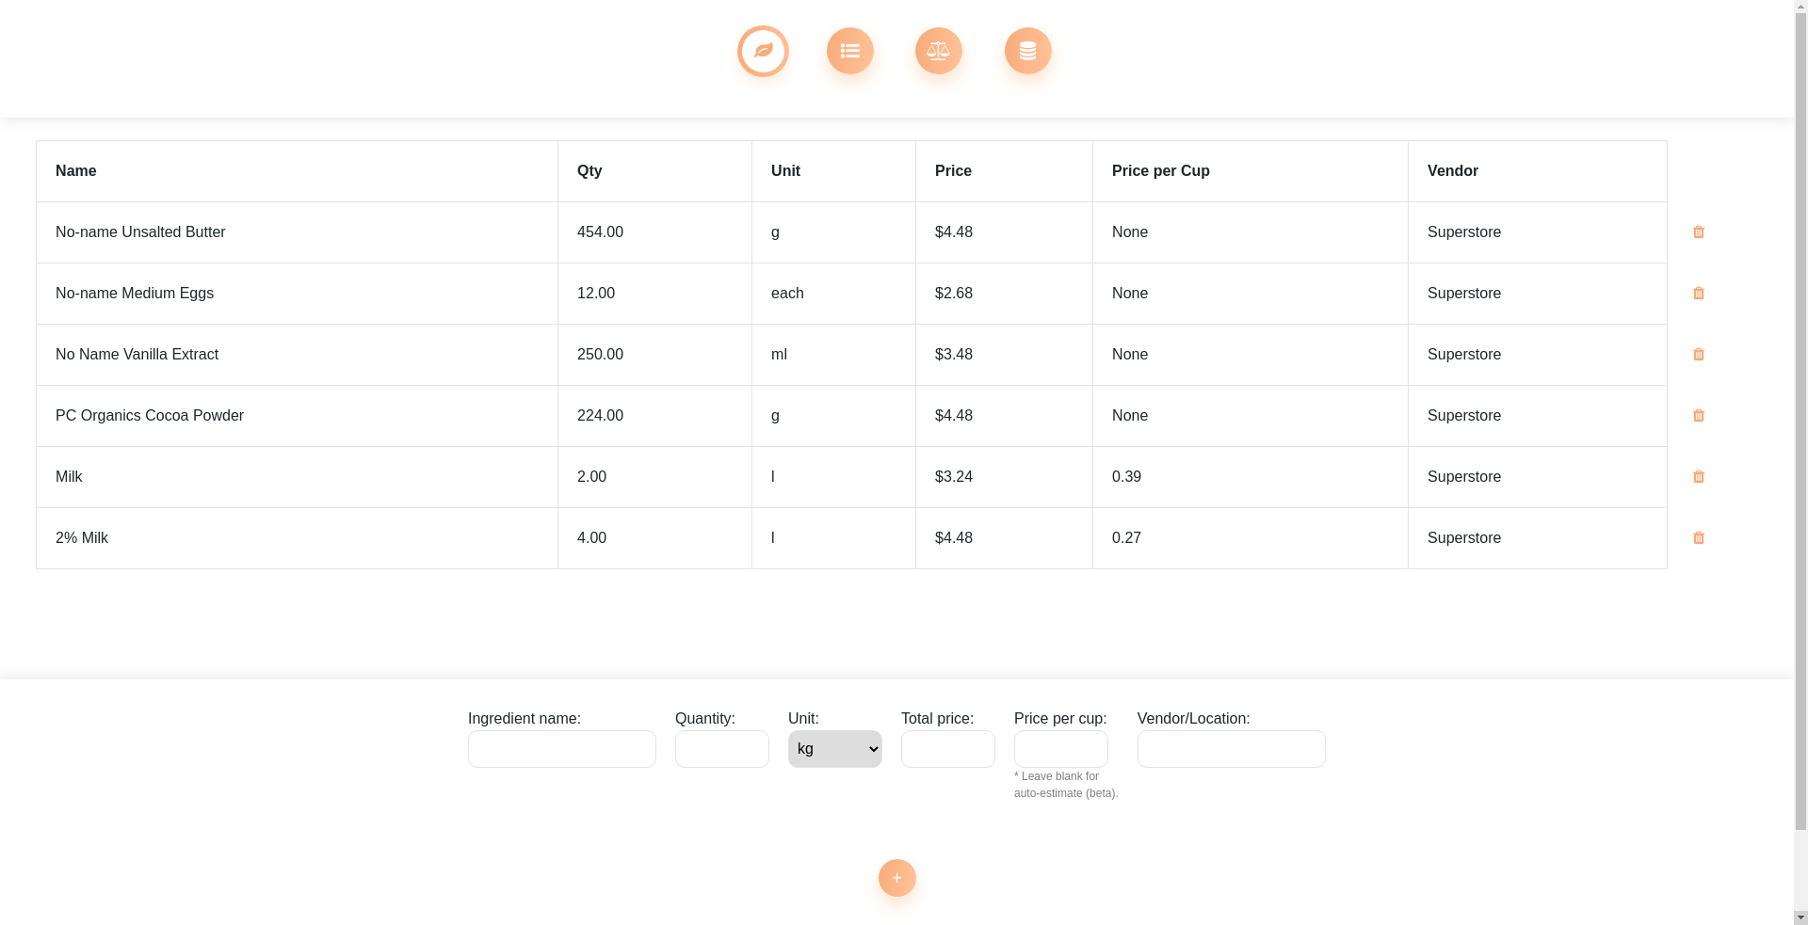This screenshot has height=925, width=1808.
Task: Select No-name Medium Eggs name cell
Action: point(298,294)
